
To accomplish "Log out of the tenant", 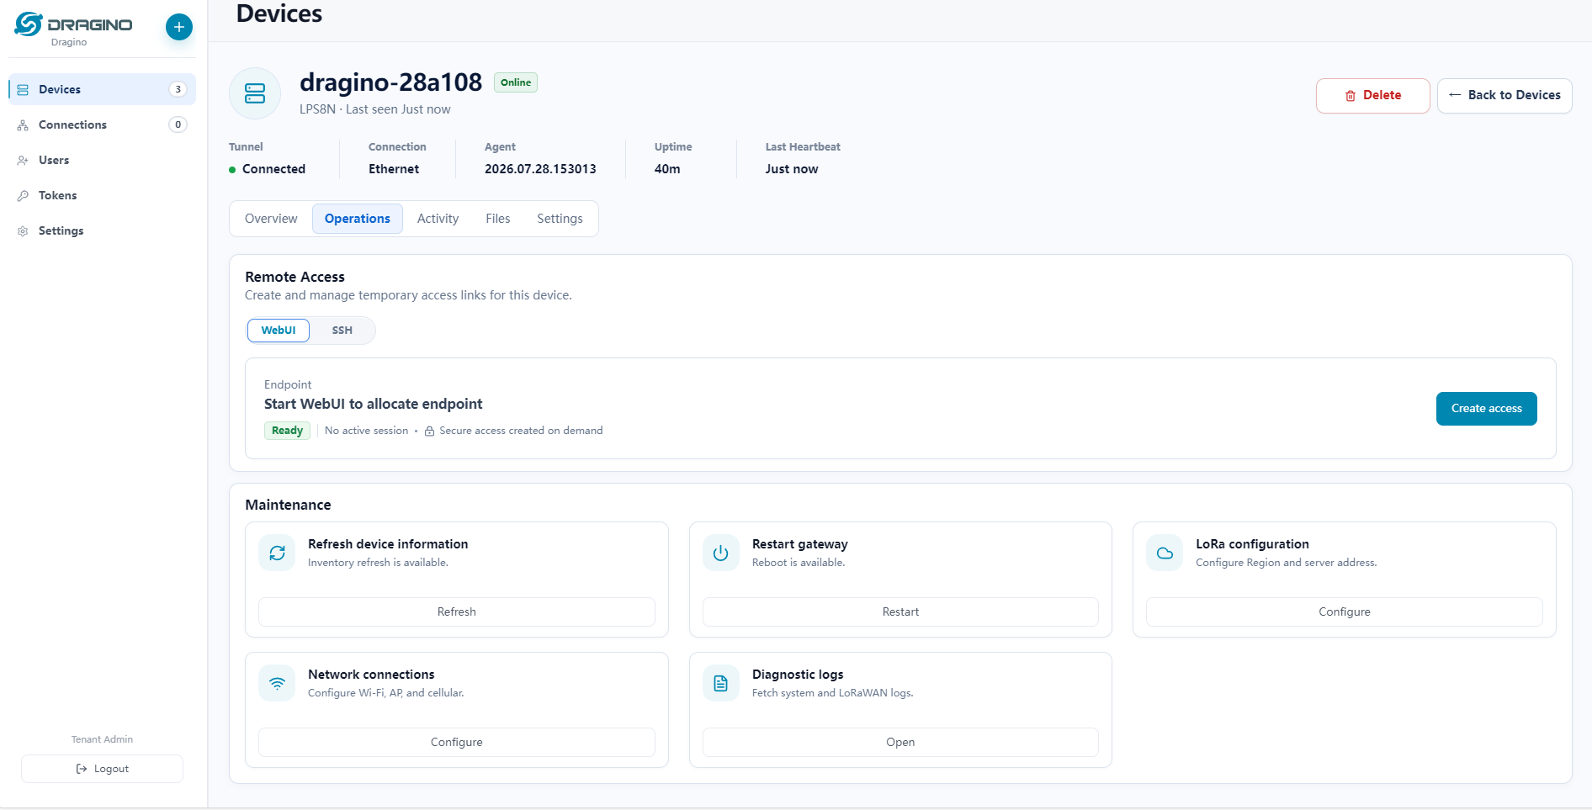I will coord(102,769).
